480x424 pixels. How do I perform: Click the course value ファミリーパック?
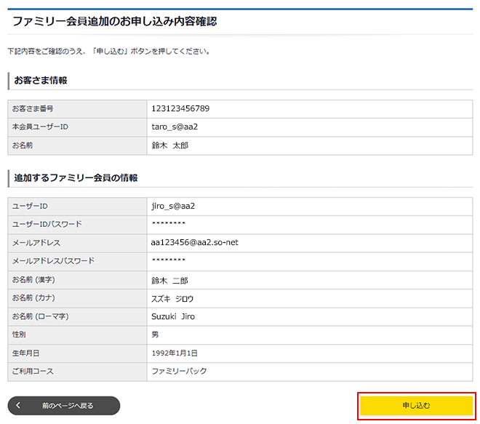point(179,371)
